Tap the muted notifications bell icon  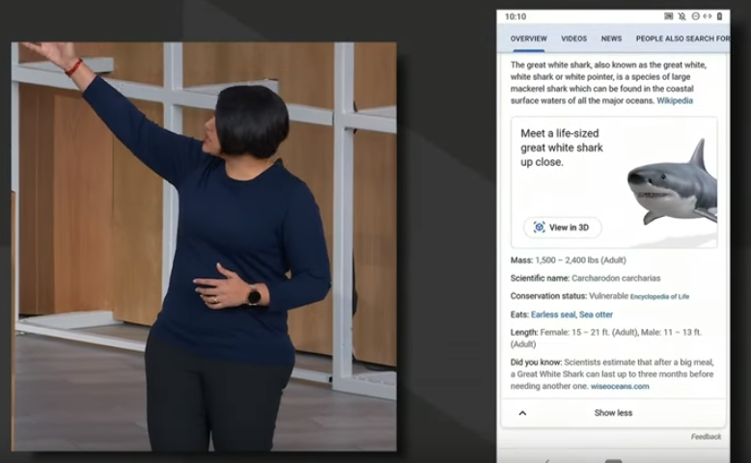pyautogui.click(x=682, y=16)
